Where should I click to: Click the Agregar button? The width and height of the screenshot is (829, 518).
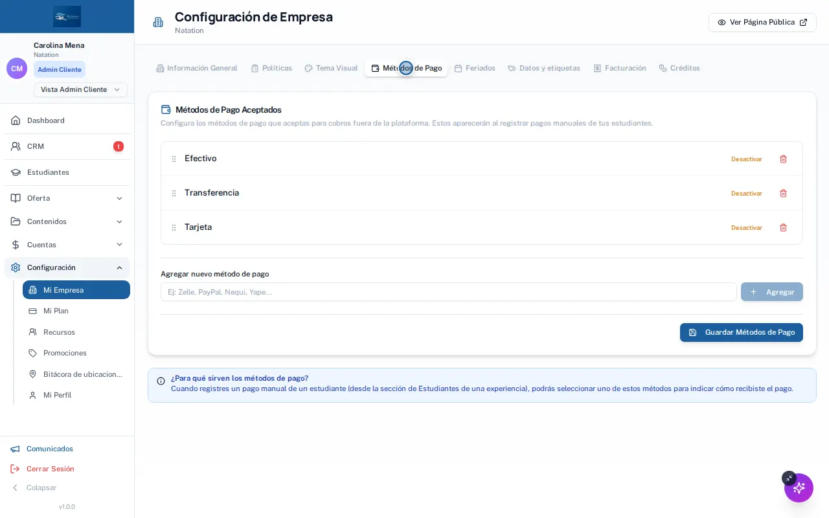point(772,292)
